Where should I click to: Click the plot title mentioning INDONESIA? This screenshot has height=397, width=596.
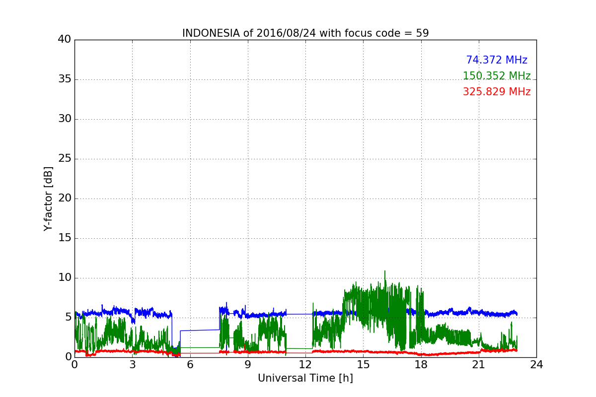point(305,33)
